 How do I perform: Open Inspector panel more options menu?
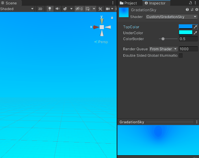click(x=195, y=3)
